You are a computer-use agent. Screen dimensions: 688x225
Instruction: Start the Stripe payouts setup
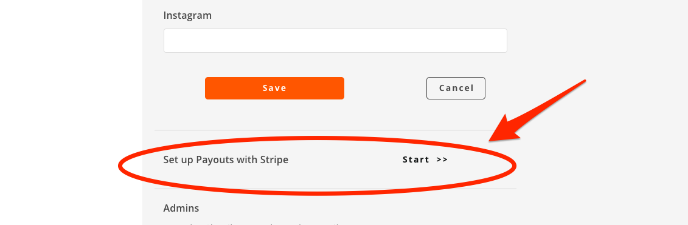(425, 160)
